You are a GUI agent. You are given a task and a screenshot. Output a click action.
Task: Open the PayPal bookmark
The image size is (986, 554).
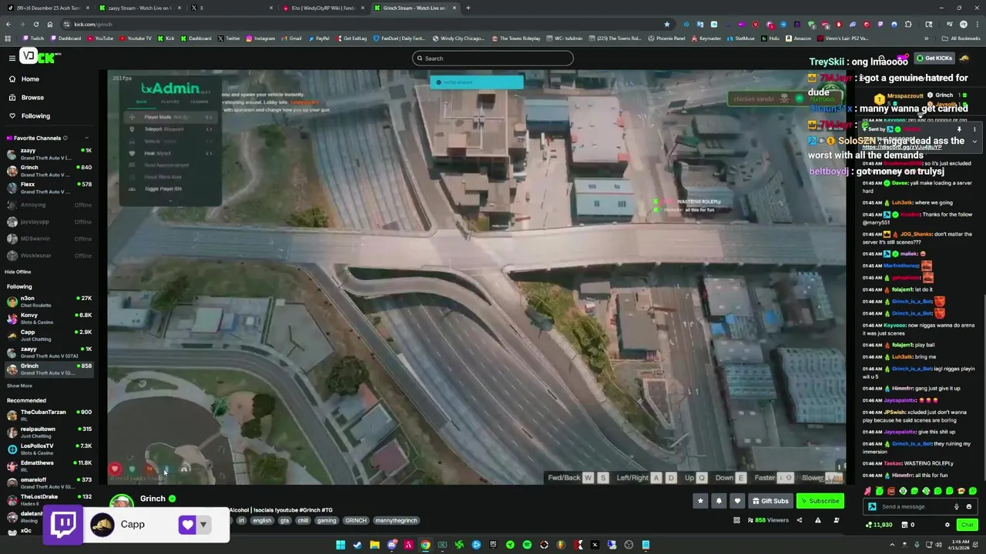318,38
